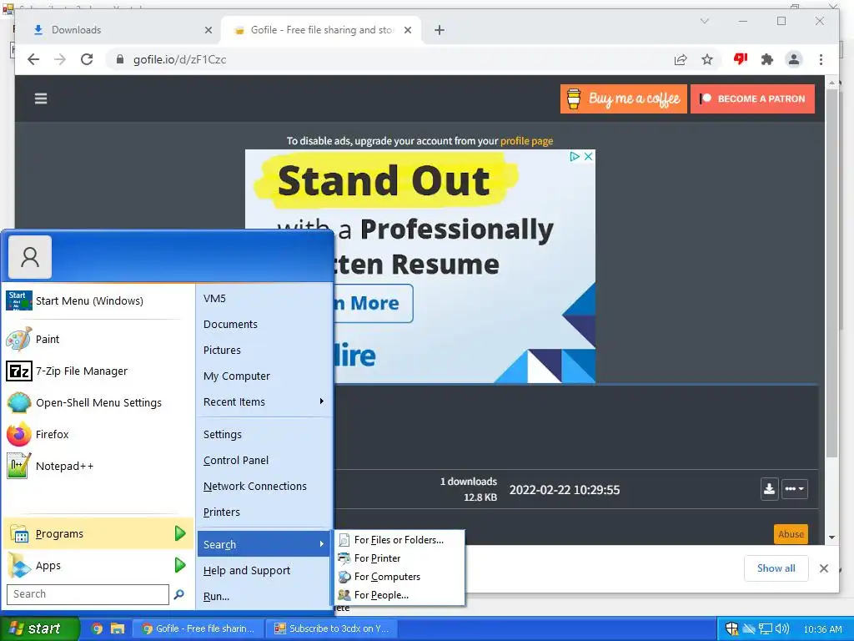Dismiss the downloads bar X
Screen dimensions: 854x641
[x=823, y=568]
